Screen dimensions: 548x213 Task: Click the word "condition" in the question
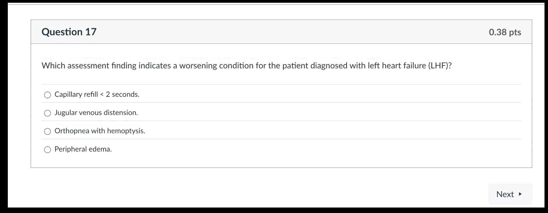(x=236, y=66)
